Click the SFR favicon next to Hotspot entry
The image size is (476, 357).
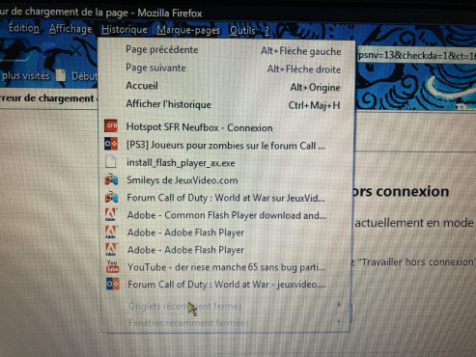pos(111,125)
